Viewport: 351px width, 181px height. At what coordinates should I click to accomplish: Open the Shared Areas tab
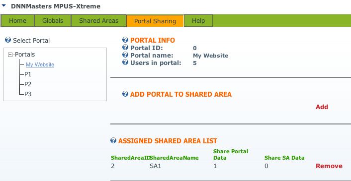pyautogui.click(x=99, y=21)
